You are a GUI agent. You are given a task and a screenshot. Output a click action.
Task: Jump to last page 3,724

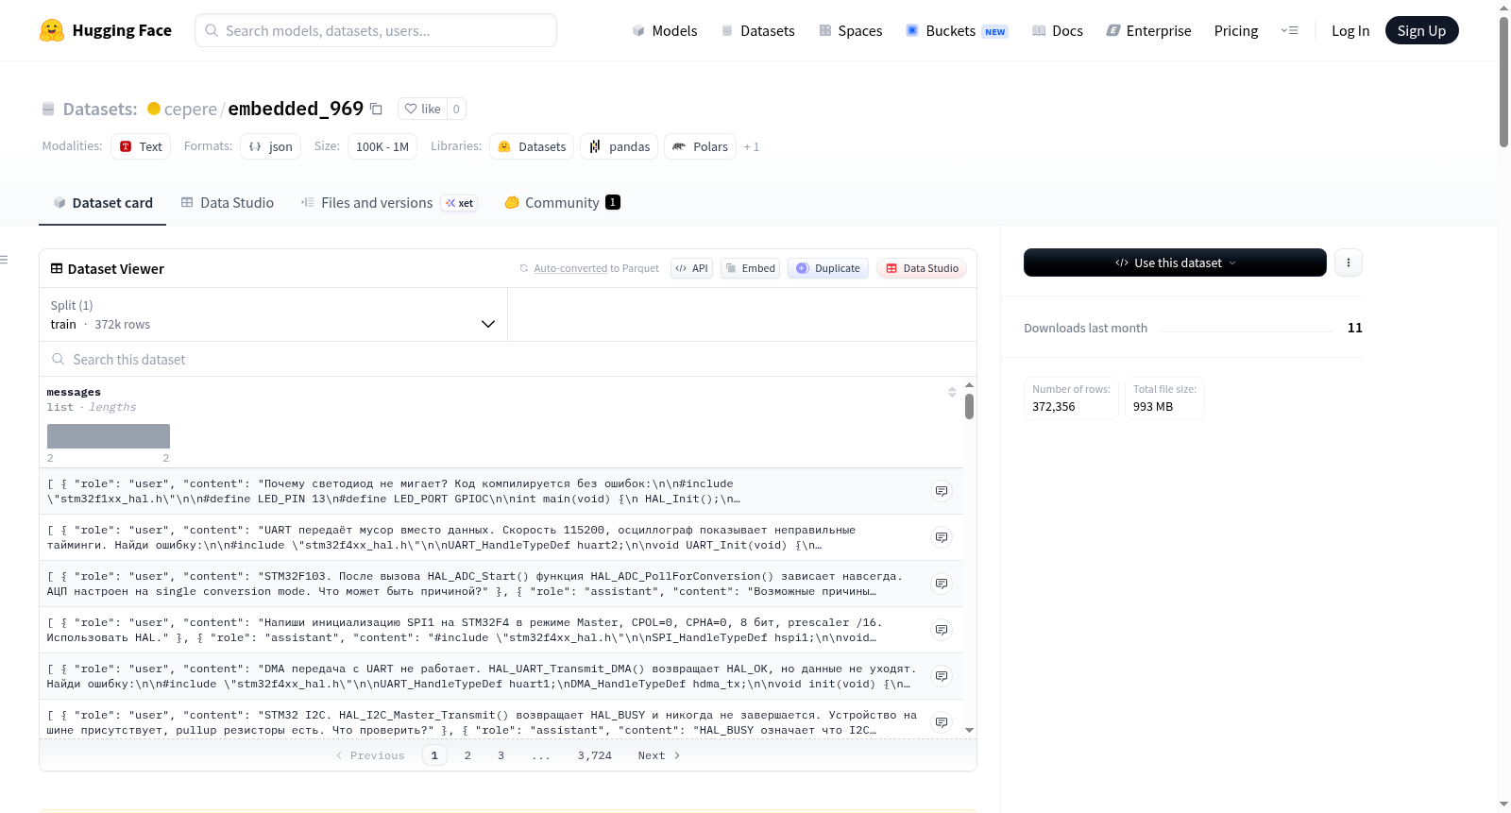(x=595, y=755)
